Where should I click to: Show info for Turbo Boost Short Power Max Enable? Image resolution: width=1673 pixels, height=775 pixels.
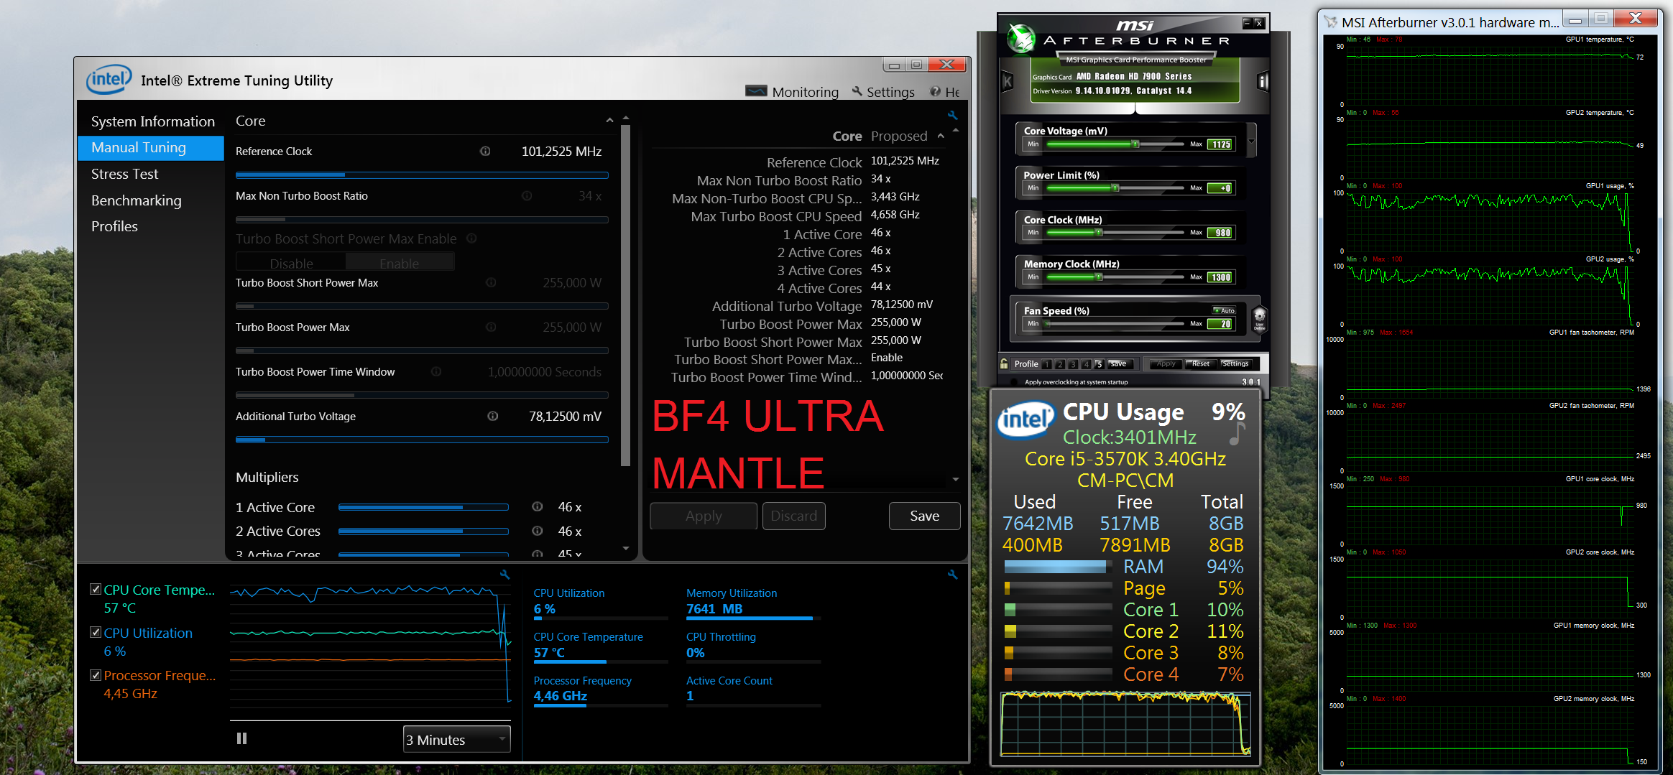[x=471, y=238]
